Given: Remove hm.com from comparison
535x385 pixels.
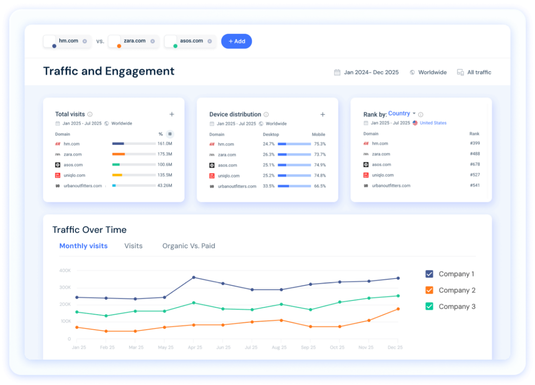Looking at the screenshot, I should [x=85, y=41].
